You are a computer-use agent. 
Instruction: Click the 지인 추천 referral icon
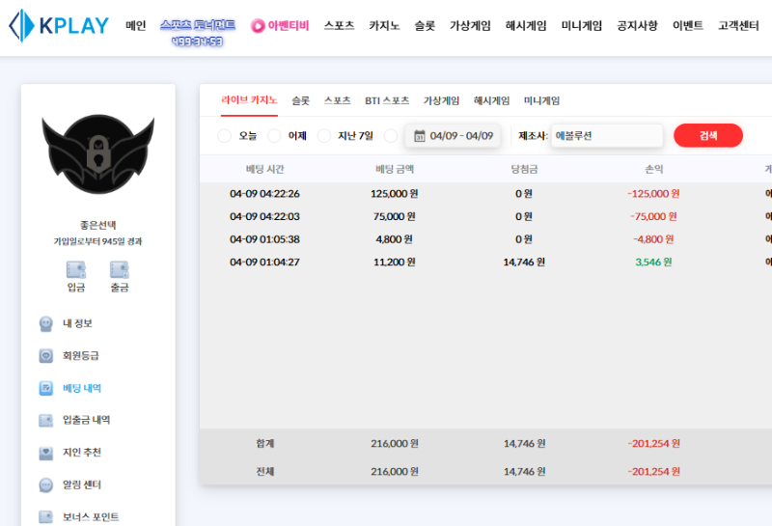[x=45, y=453]
